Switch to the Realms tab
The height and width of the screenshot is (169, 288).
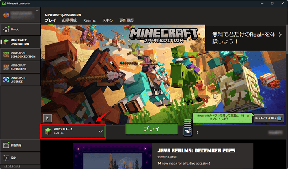(89, 20)
